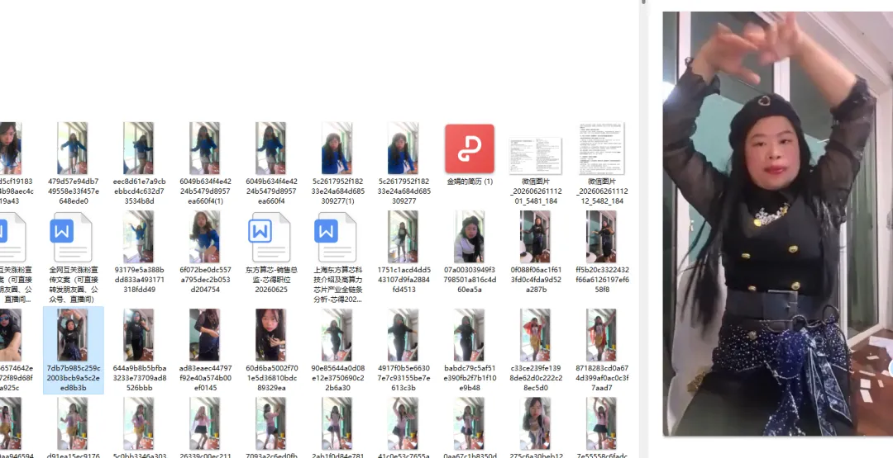Select thumbnail 6049b634f4e4224b5479d8957ea660f4(1)

pyautogui.click(x=204, y=149)
